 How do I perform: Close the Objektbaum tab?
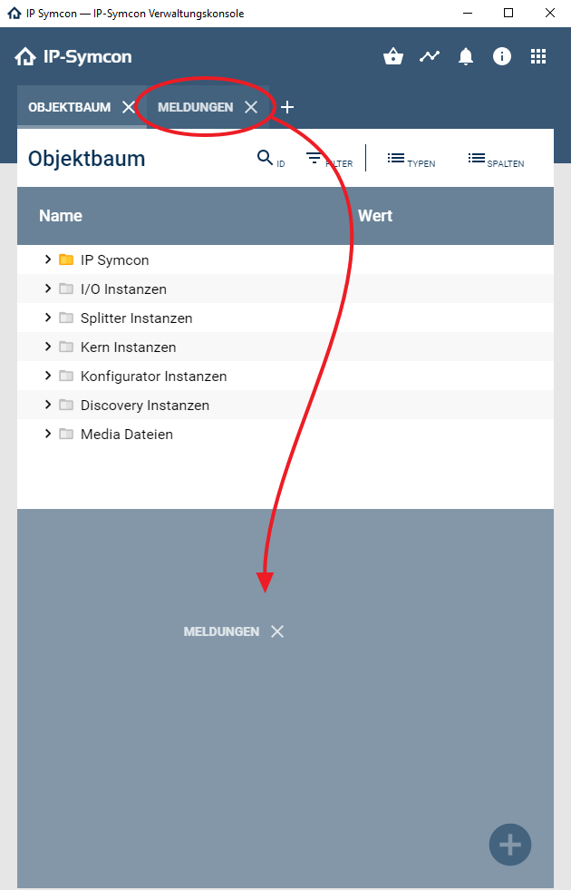point(129,107)
